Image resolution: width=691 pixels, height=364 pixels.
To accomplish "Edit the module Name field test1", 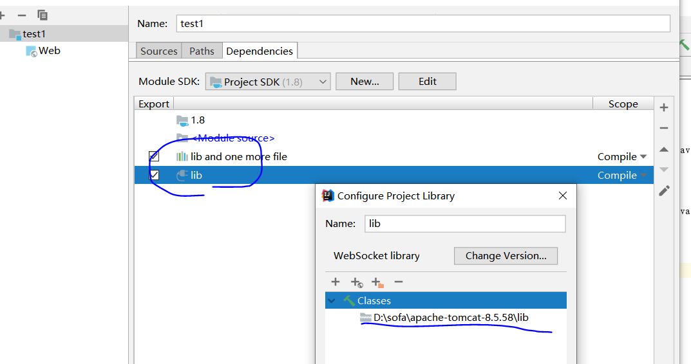I will (423, 24).
